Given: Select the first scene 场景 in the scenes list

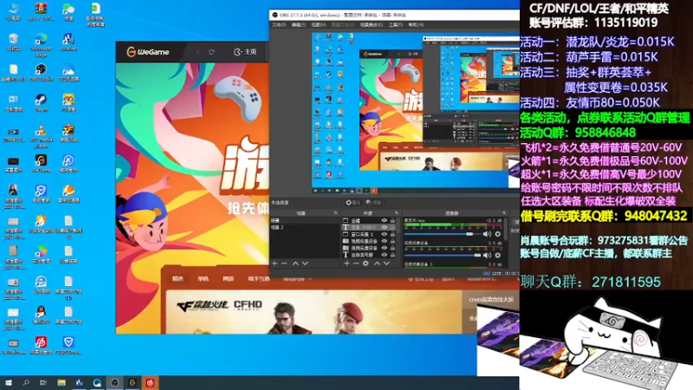Looking at the screenshot, I should click(305, 220).
